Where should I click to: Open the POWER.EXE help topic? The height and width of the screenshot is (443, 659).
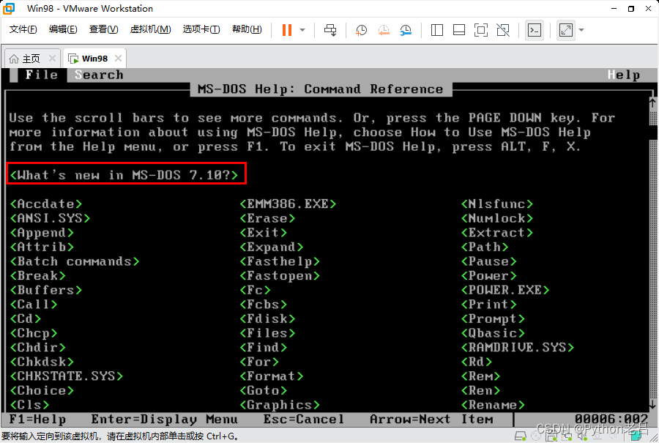pos(505,290)
